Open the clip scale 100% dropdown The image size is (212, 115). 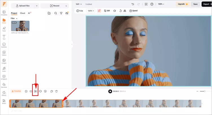point(91,11)
